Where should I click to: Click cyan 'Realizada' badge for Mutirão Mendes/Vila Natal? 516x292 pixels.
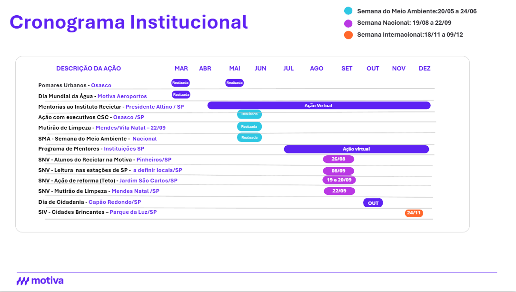[x=249, y=126]
